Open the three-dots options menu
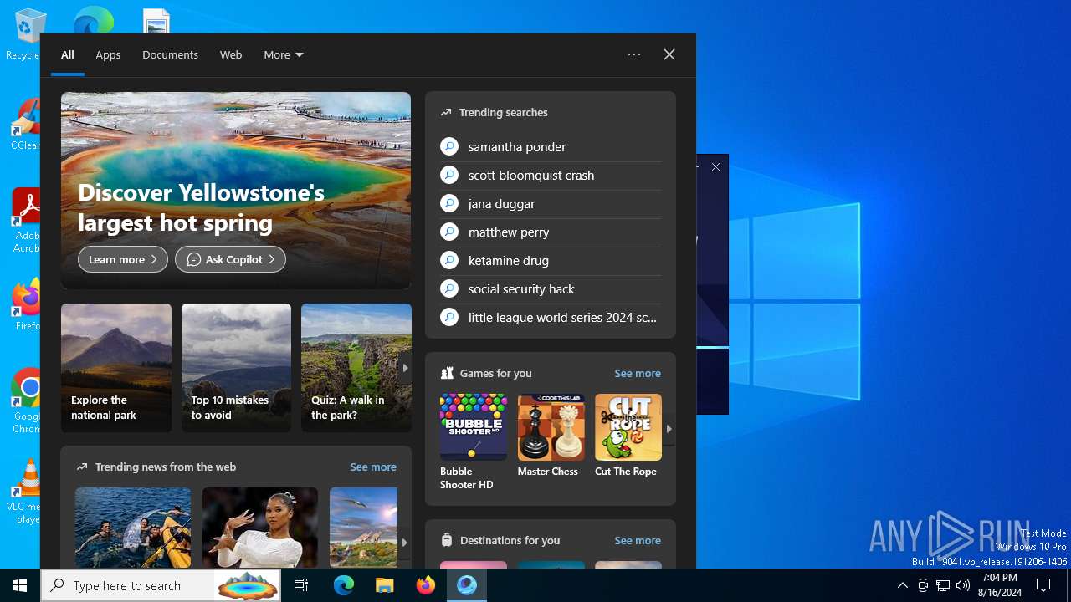 click(634, 54)
